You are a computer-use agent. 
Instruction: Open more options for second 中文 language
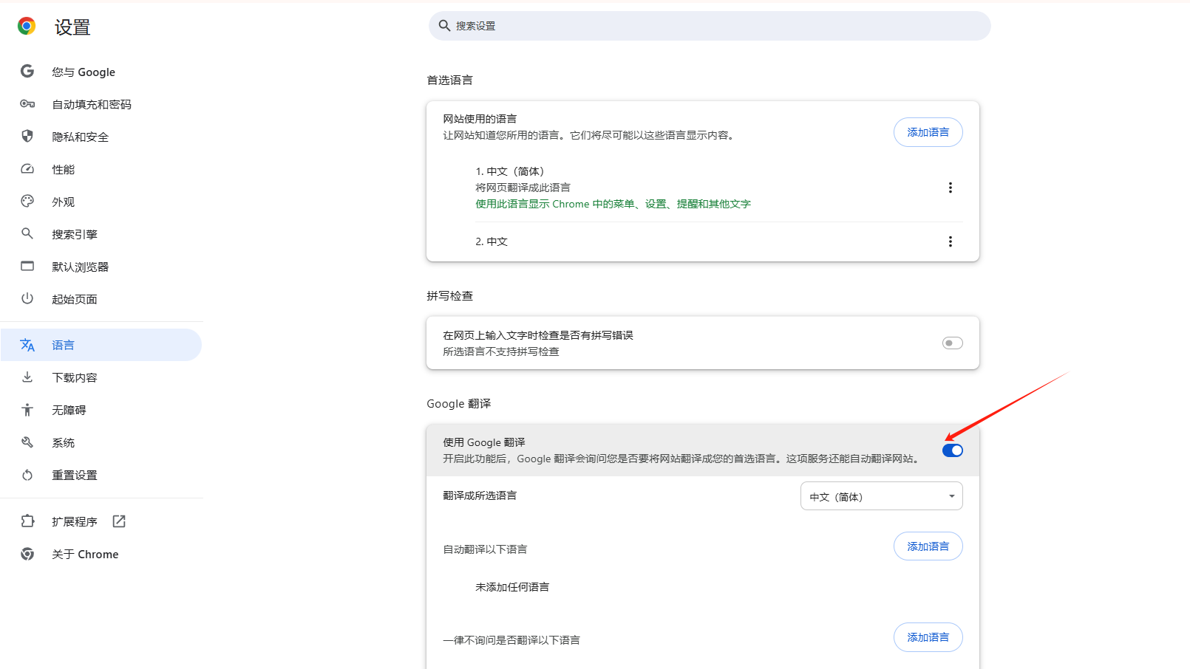951,241
